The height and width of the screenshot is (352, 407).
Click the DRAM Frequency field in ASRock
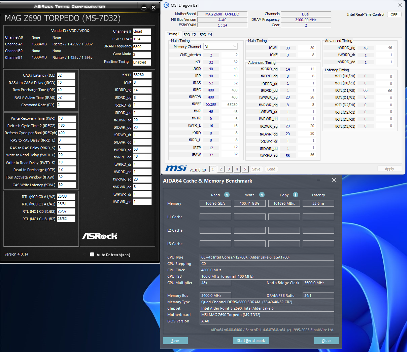click(142, 47)
